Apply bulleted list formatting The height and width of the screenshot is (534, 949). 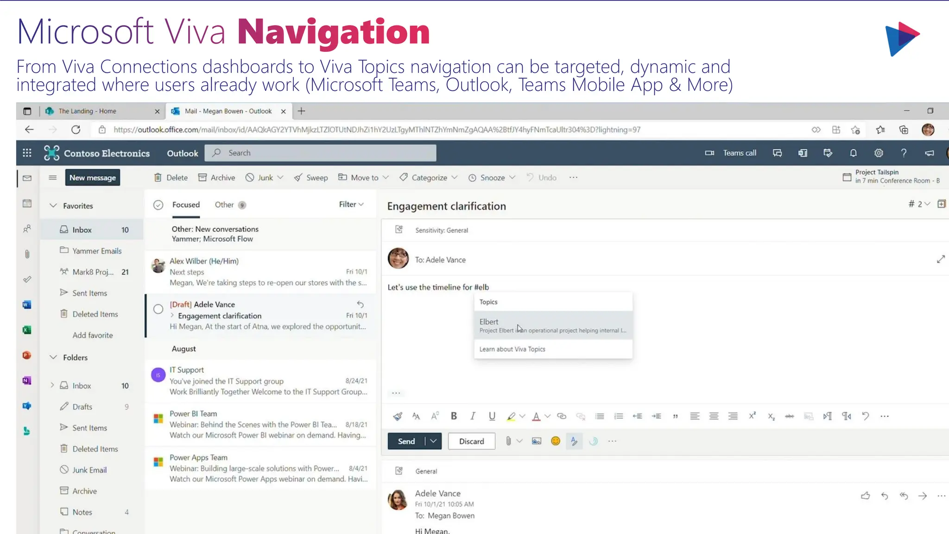[600, 416]
